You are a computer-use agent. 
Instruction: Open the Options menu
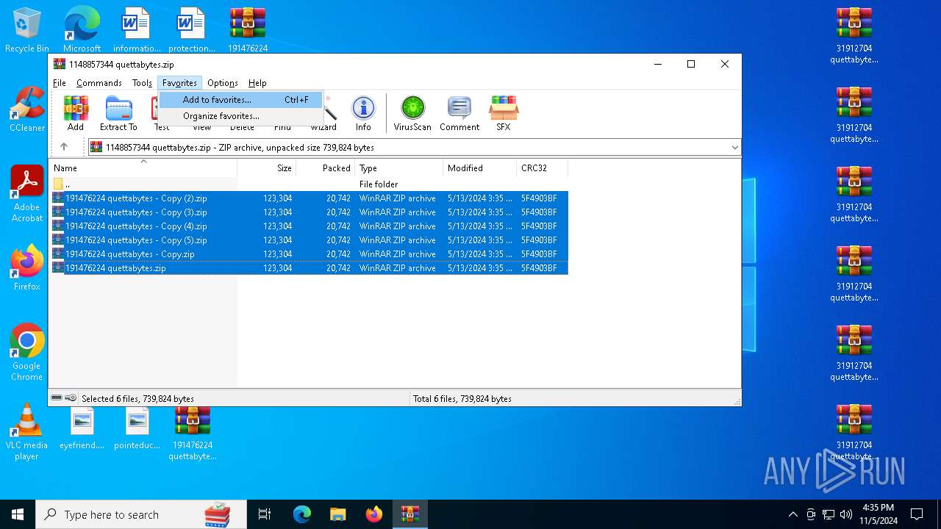[222, 83]
